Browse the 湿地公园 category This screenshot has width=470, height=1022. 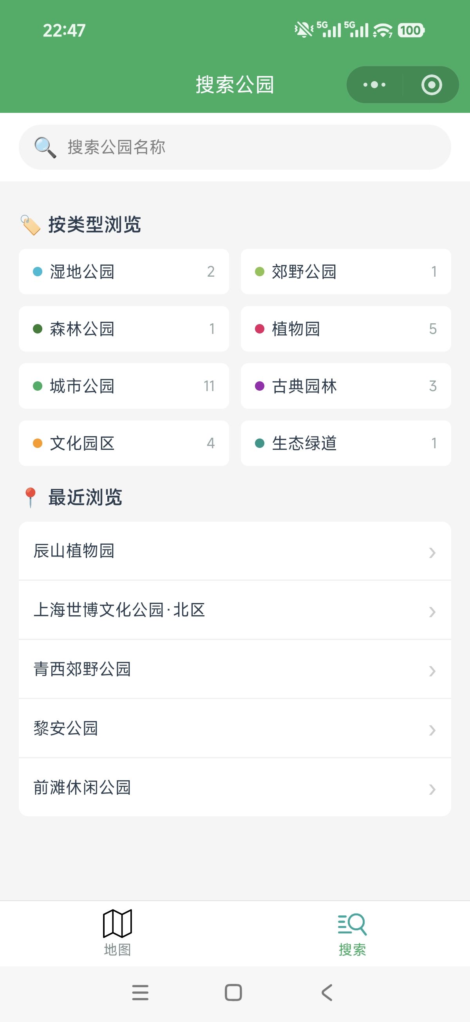tap(124, 272)
